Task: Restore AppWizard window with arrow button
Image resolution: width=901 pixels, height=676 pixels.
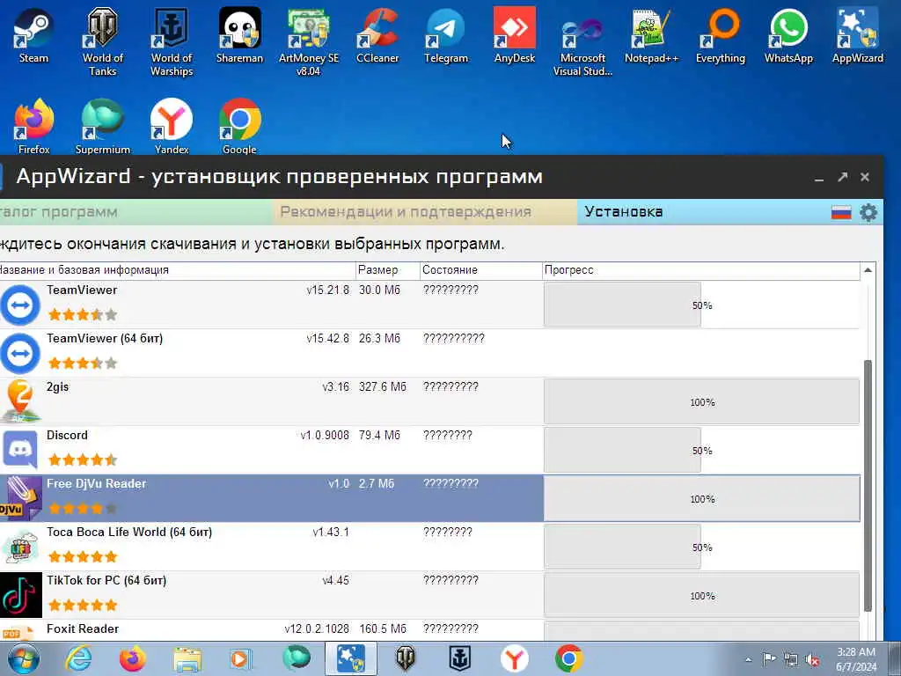Action: coord(842,177)
